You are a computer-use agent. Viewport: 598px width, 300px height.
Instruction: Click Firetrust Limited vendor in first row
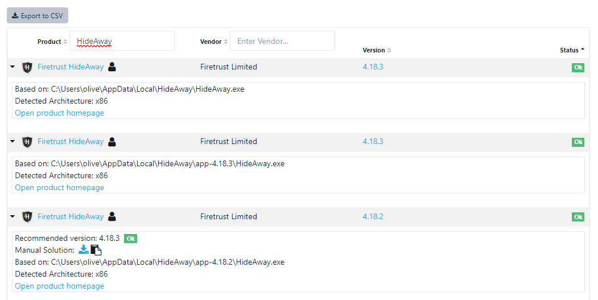(228, 67)
